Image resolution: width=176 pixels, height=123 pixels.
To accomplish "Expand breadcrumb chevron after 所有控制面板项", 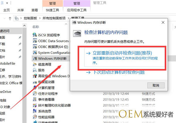I will [x=68, y=18].
